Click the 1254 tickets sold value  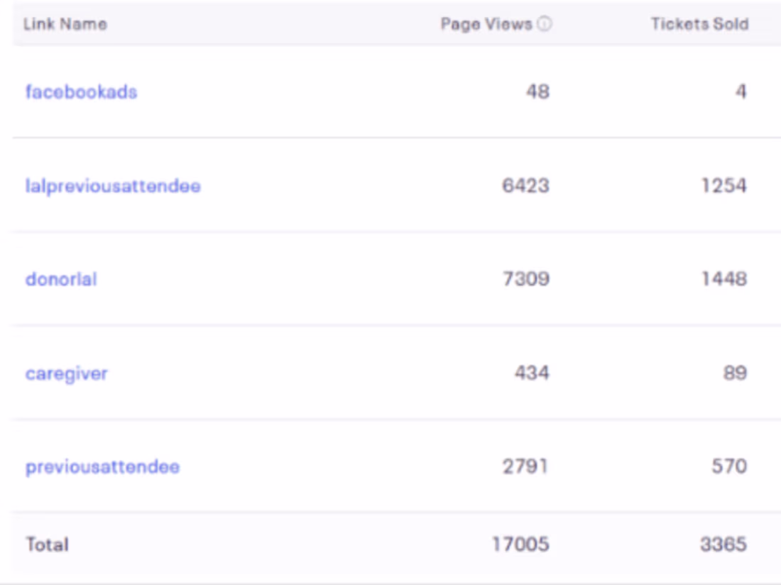point(723,186)
